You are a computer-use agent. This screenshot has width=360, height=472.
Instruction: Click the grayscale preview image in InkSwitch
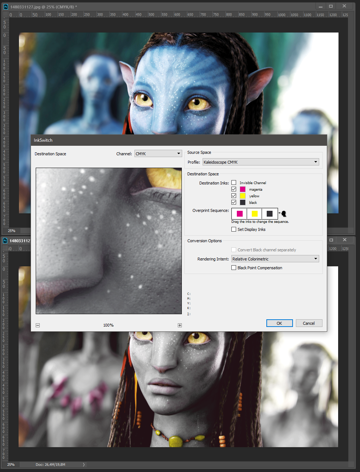pos(109,241)
